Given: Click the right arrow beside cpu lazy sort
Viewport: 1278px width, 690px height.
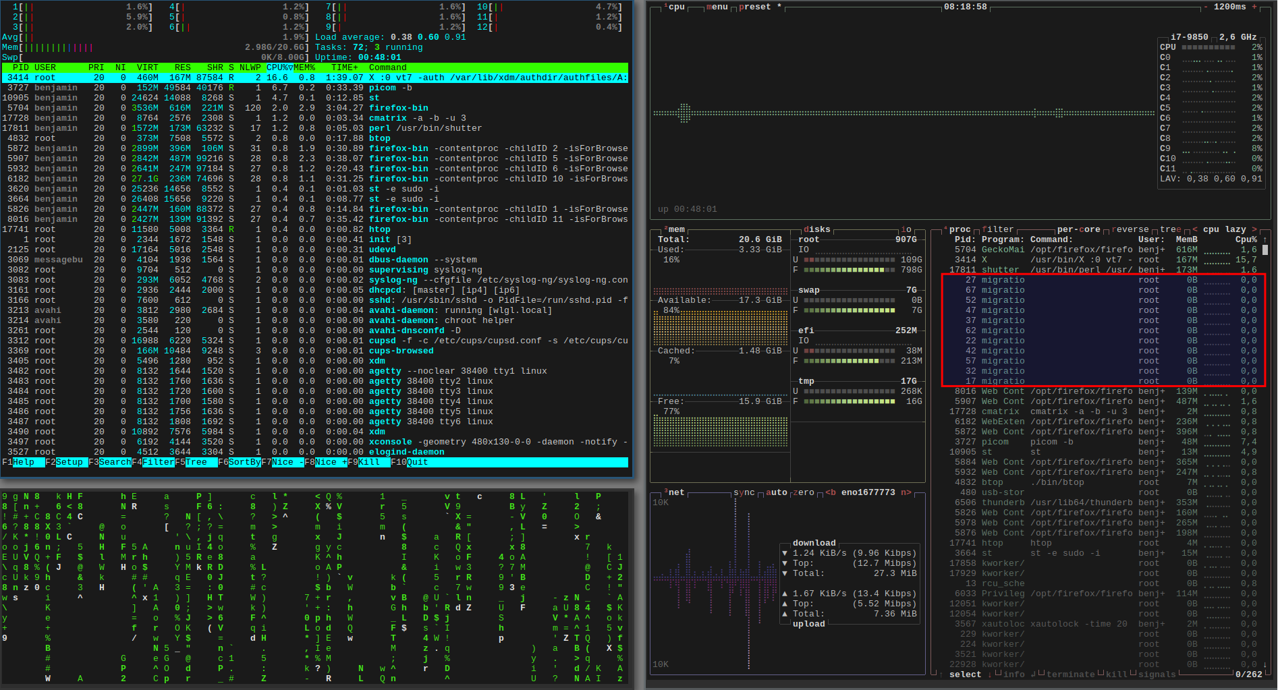Looking at the screenshot, I should point(1254,229).
